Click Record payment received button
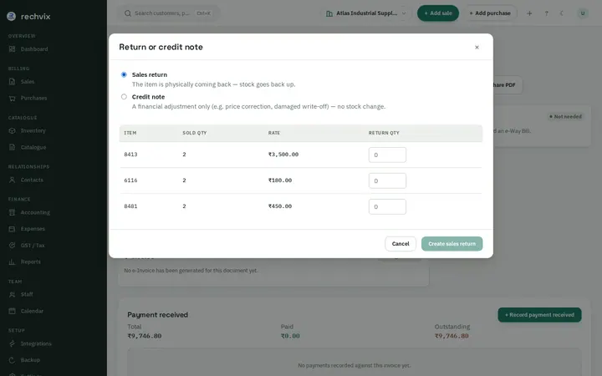Image resolution: width=602 pixels, height=376 pixels. [x=539, y=315]
